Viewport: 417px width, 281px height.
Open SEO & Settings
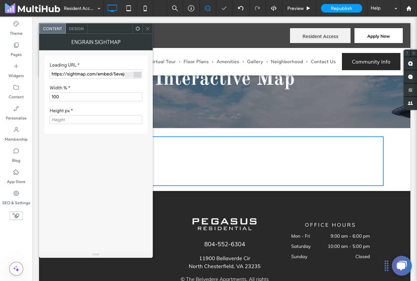[x=16, y=198]
